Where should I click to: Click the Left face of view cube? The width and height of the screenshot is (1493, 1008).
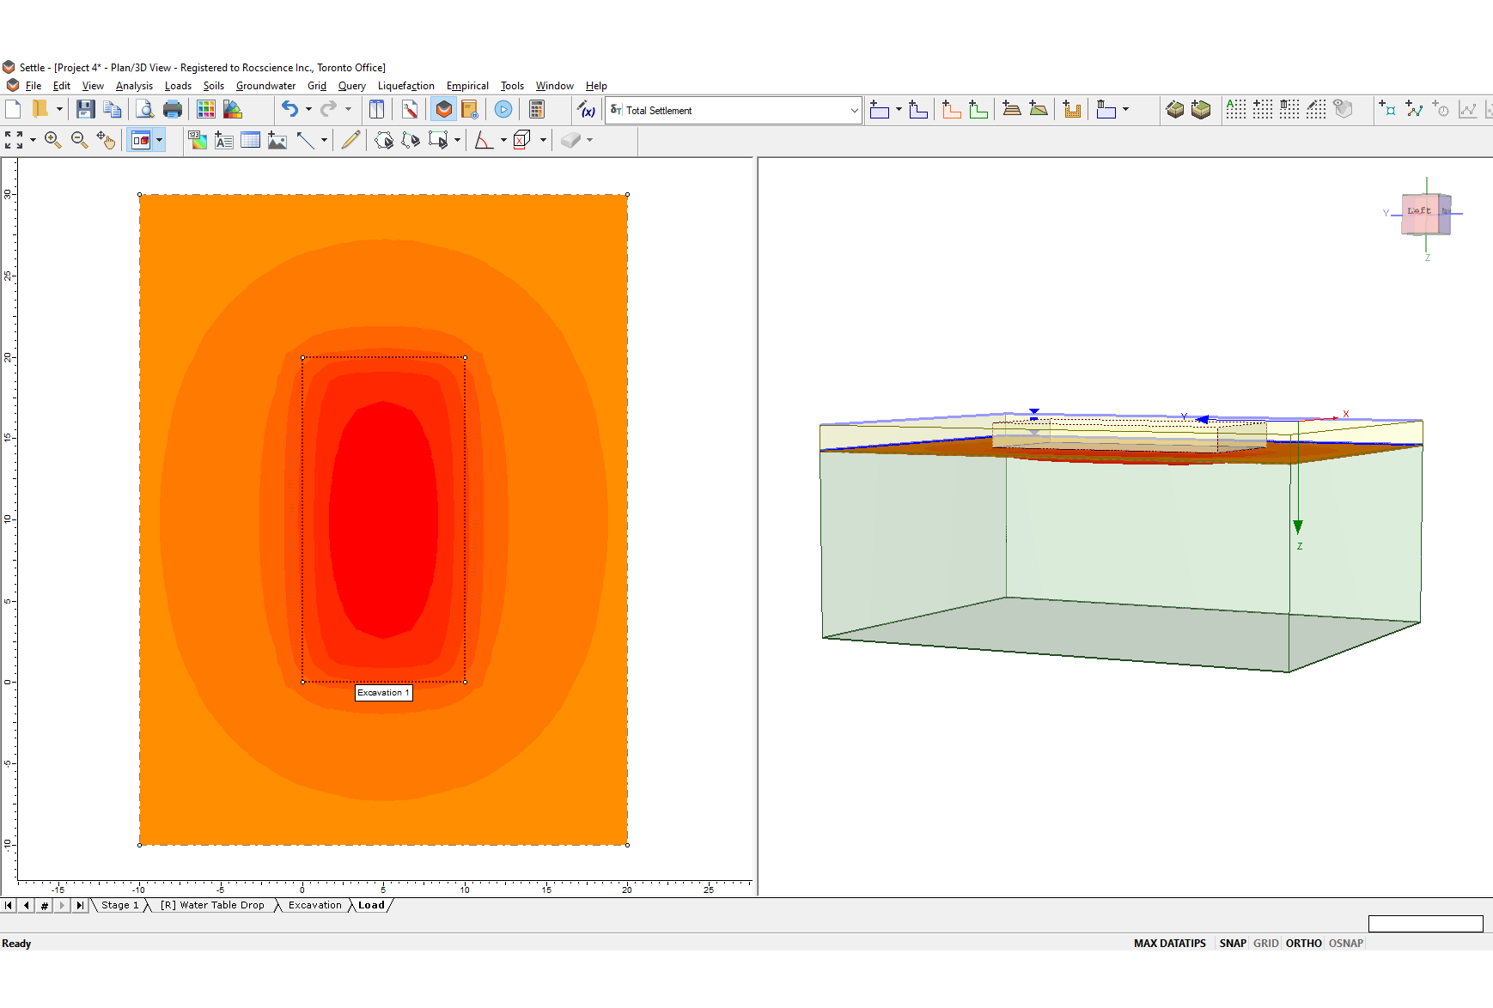[x=1420, y=213]
